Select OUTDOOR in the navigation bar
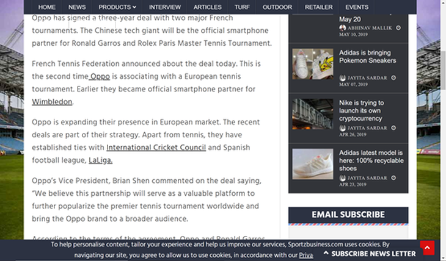This screenshot has width=446, height=261. pyautogui.click(x=277, y=7)
